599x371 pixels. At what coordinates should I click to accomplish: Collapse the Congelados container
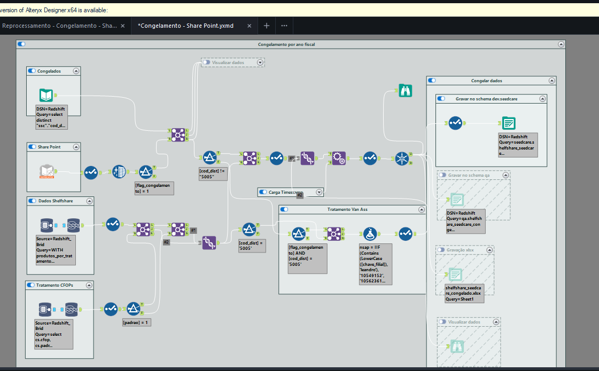tap(76, 71)
